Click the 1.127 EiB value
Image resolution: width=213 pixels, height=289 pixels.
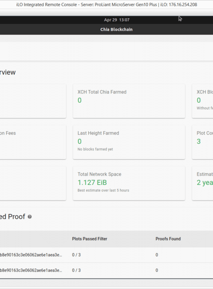point(92,182)
